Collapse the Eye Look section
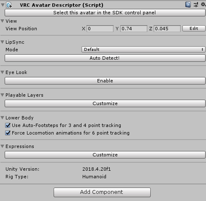Viewport: 206px width, 201px height. [2, 72]
